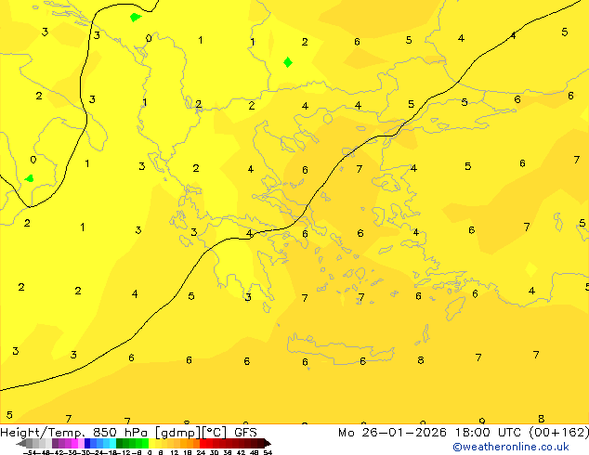Click the forecast date 'Mo 26-01-2026 18:00 UTC'
Image resolution: width=589 pixels, height=455 pixels.
pos(430,432)
